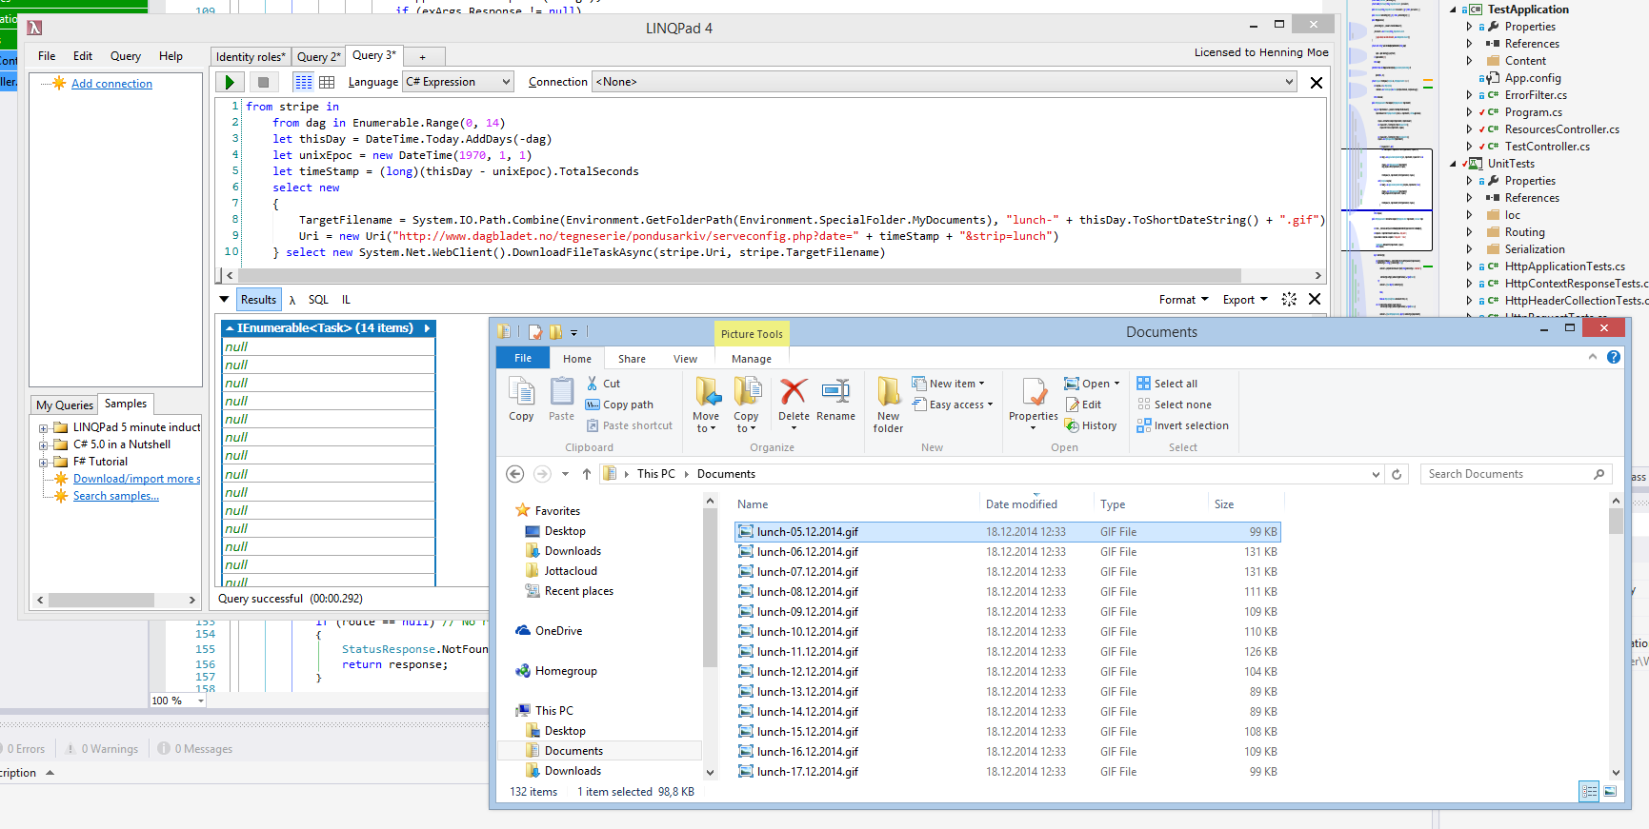Viewport: 1649px width, 829px height.
Task: Go back in Explorer navigation
Action: pyautogui.click(x=514, y=474)
